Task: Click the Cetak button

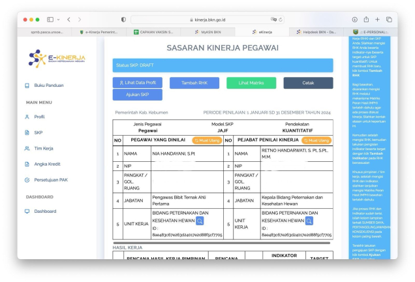Action: pyautogui.click(x=308, y=83)
